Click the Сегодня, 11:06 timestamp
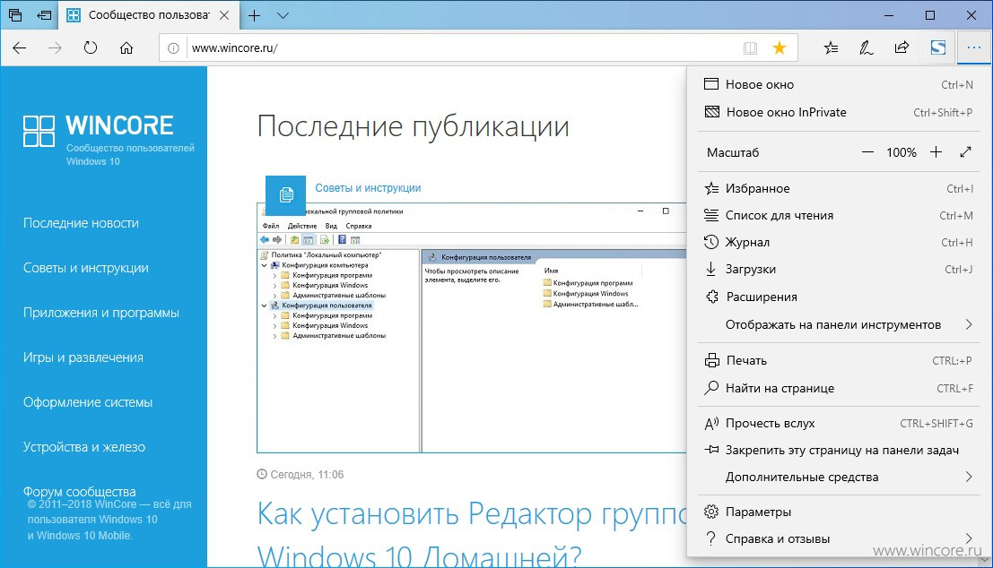This screenshot has height=568, width=993. click(301, 475)
